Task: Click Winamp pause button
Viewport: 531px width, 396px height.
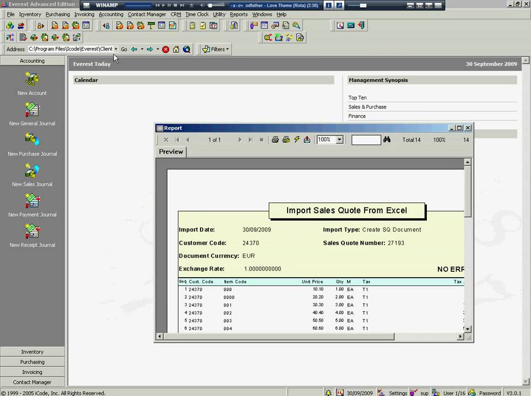Action: [169, 5]
